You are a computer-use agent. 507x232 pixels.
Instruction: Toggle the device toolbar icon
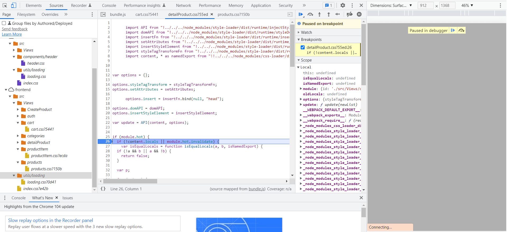(x=13, y=5)
